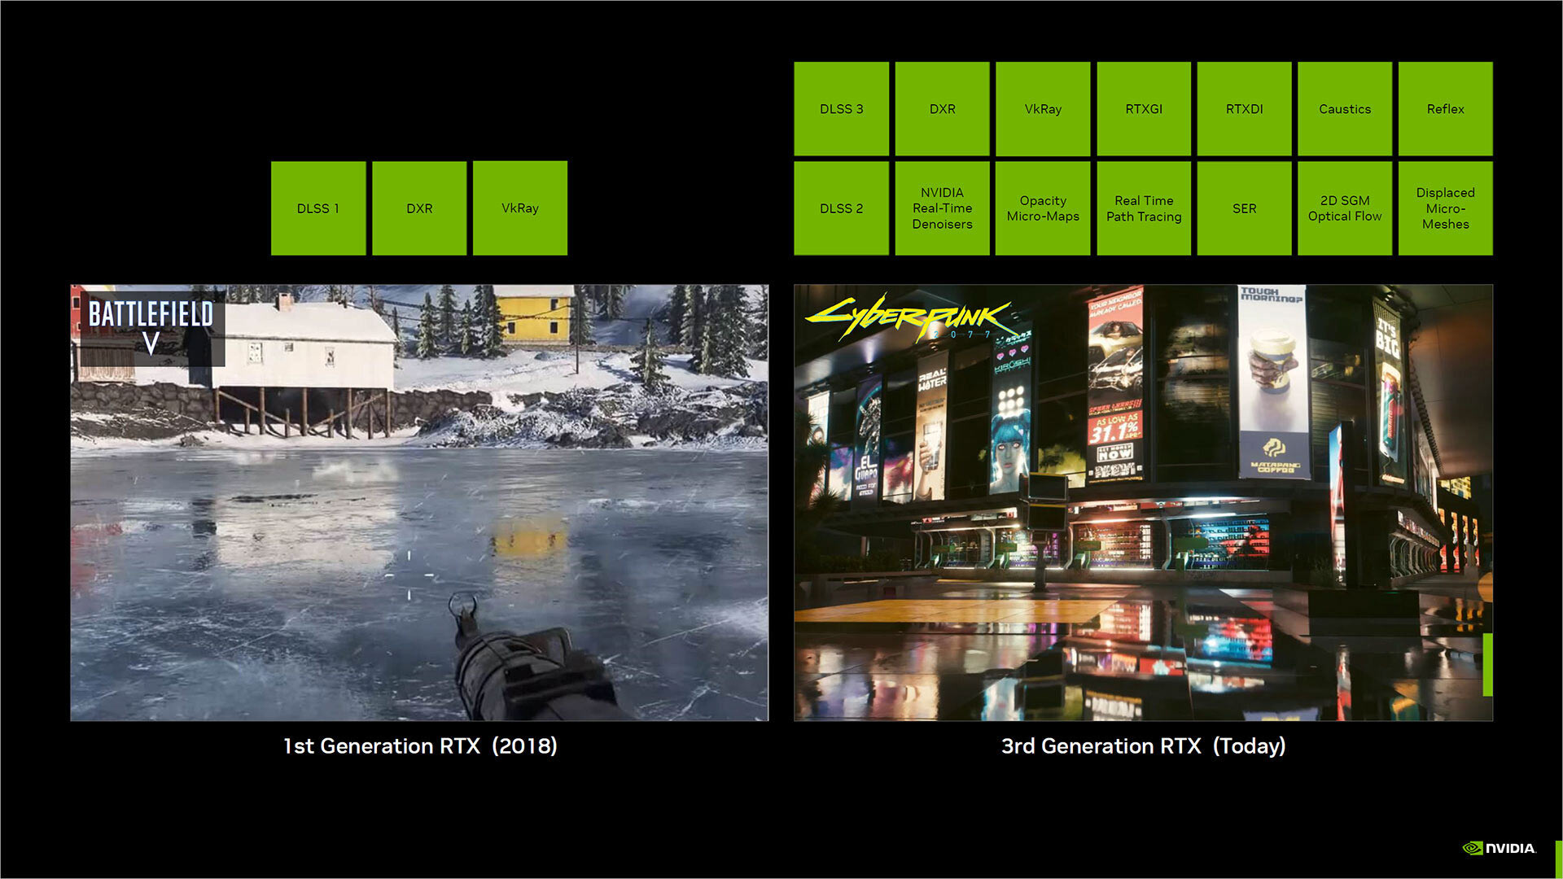
Task: Click the VkRay feature button
Action: [519, 208]
